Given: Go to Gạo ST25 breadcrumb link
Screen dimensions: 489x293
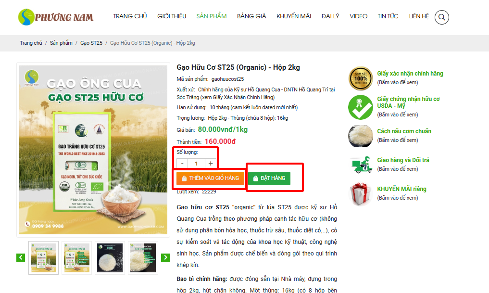Looking at the screenshot, I should 91,43.
